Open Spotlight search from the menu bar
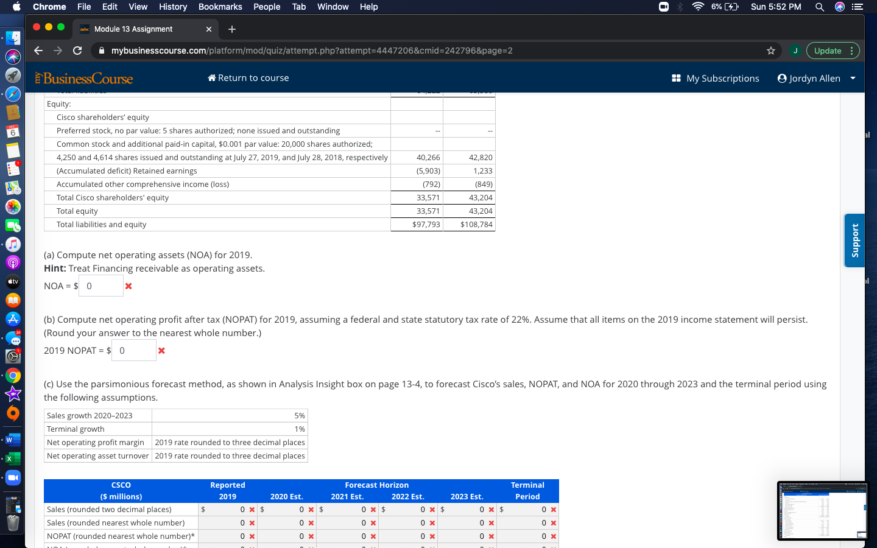 [x=819, y=7]
